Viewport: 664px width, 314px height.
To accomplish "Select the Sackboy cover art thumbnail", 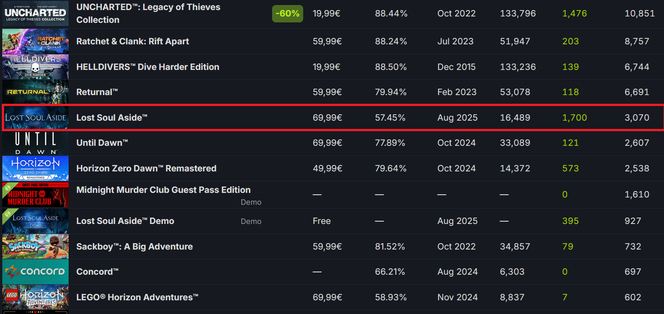I will [35, 246].
